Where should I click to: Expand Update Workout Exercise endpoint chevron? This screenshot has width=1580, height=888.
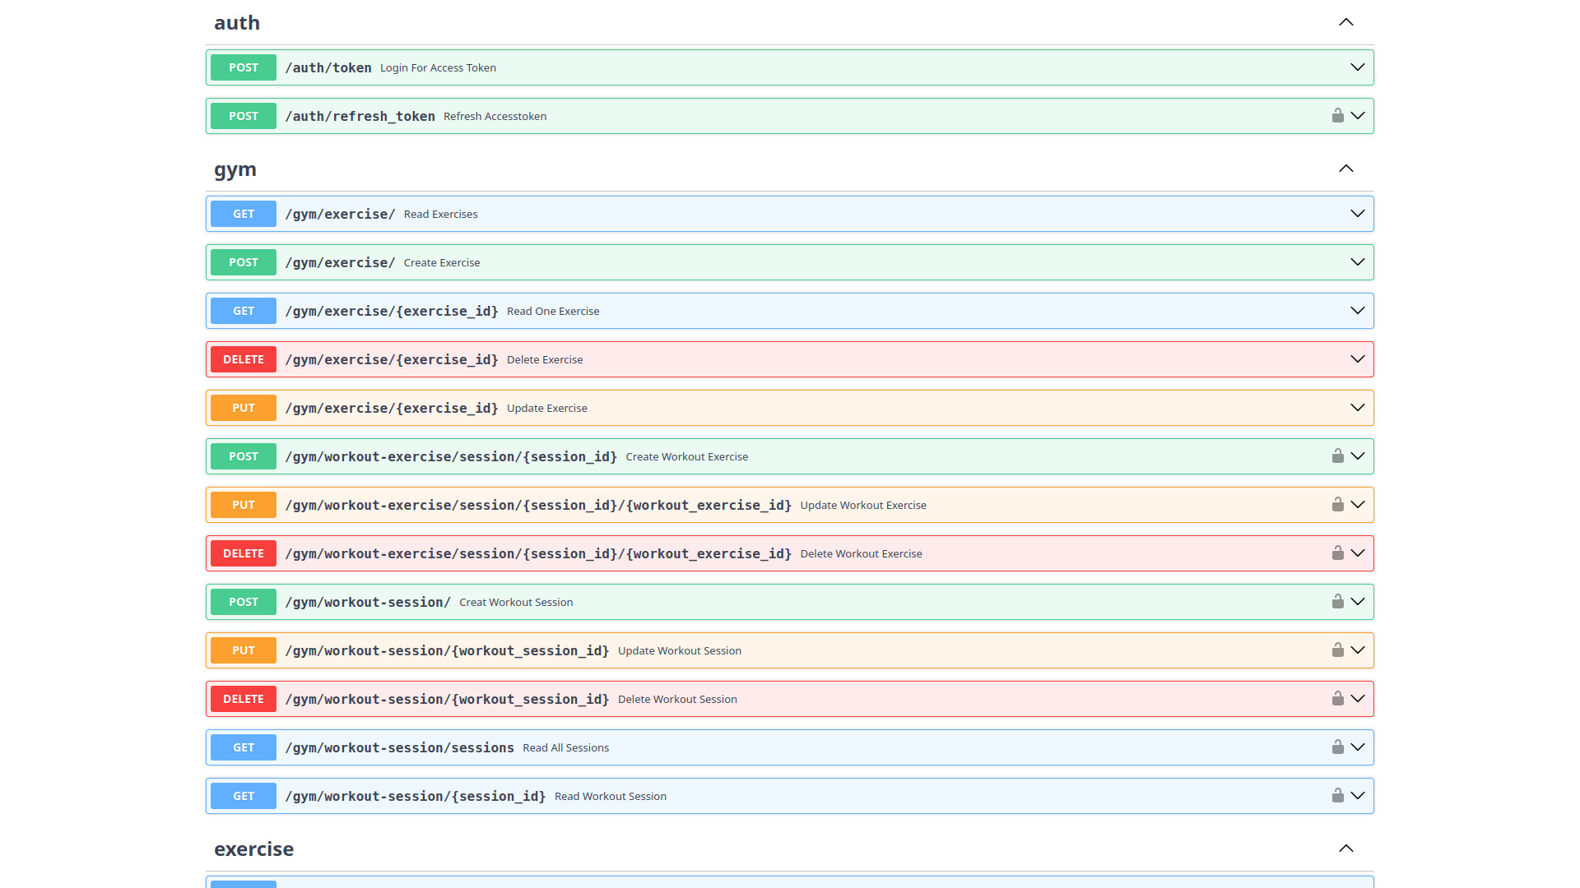click(x=1358, y=505)
